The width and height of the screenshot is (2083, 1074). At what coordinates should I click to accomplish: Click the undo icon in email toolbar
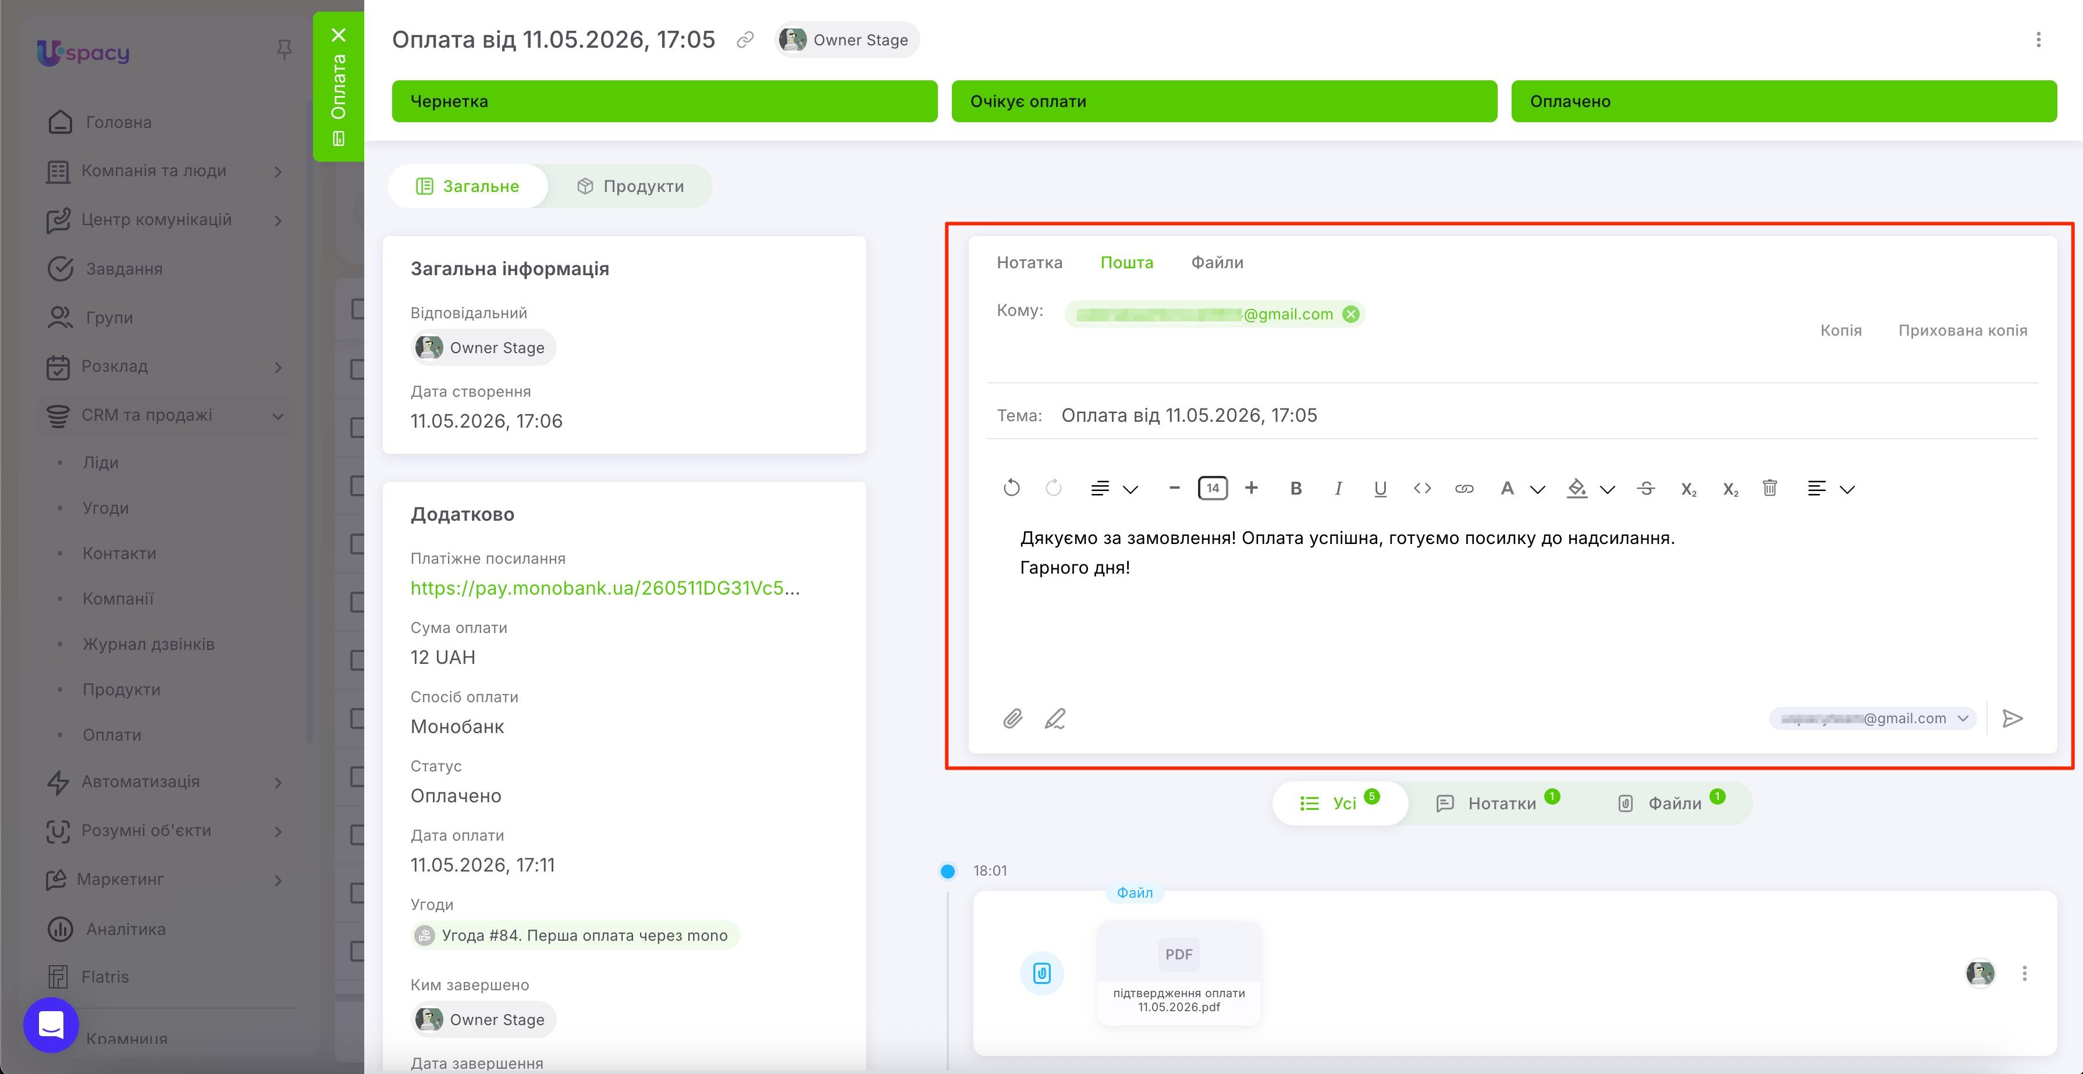pos(1012,488)
